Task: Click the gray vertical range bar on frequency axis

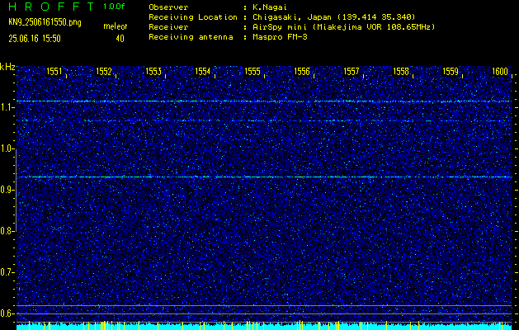Action: [x=16, y=190]
